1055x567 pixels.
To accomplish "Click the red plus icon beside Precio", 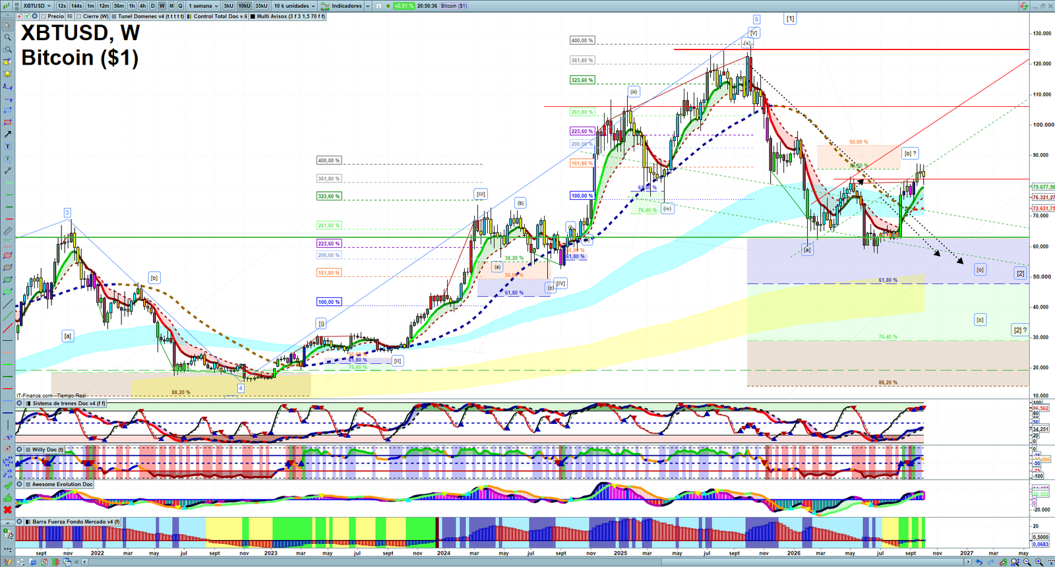I will tap(20, 16).
